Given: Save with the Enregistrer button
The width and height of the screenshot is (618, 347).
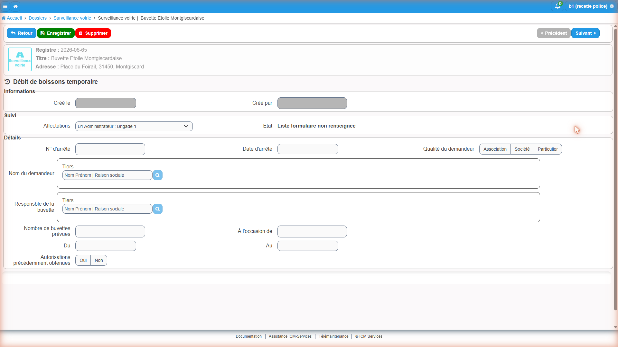Looking at the screenshot, I should (x=56, y=33).
